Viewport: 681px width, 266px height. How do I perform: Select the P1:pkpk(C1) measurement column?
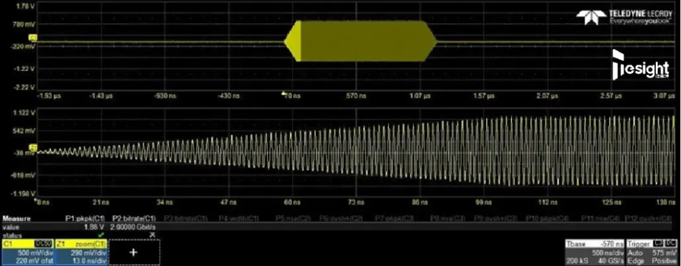pyautogui.click(x=84, y=219)
